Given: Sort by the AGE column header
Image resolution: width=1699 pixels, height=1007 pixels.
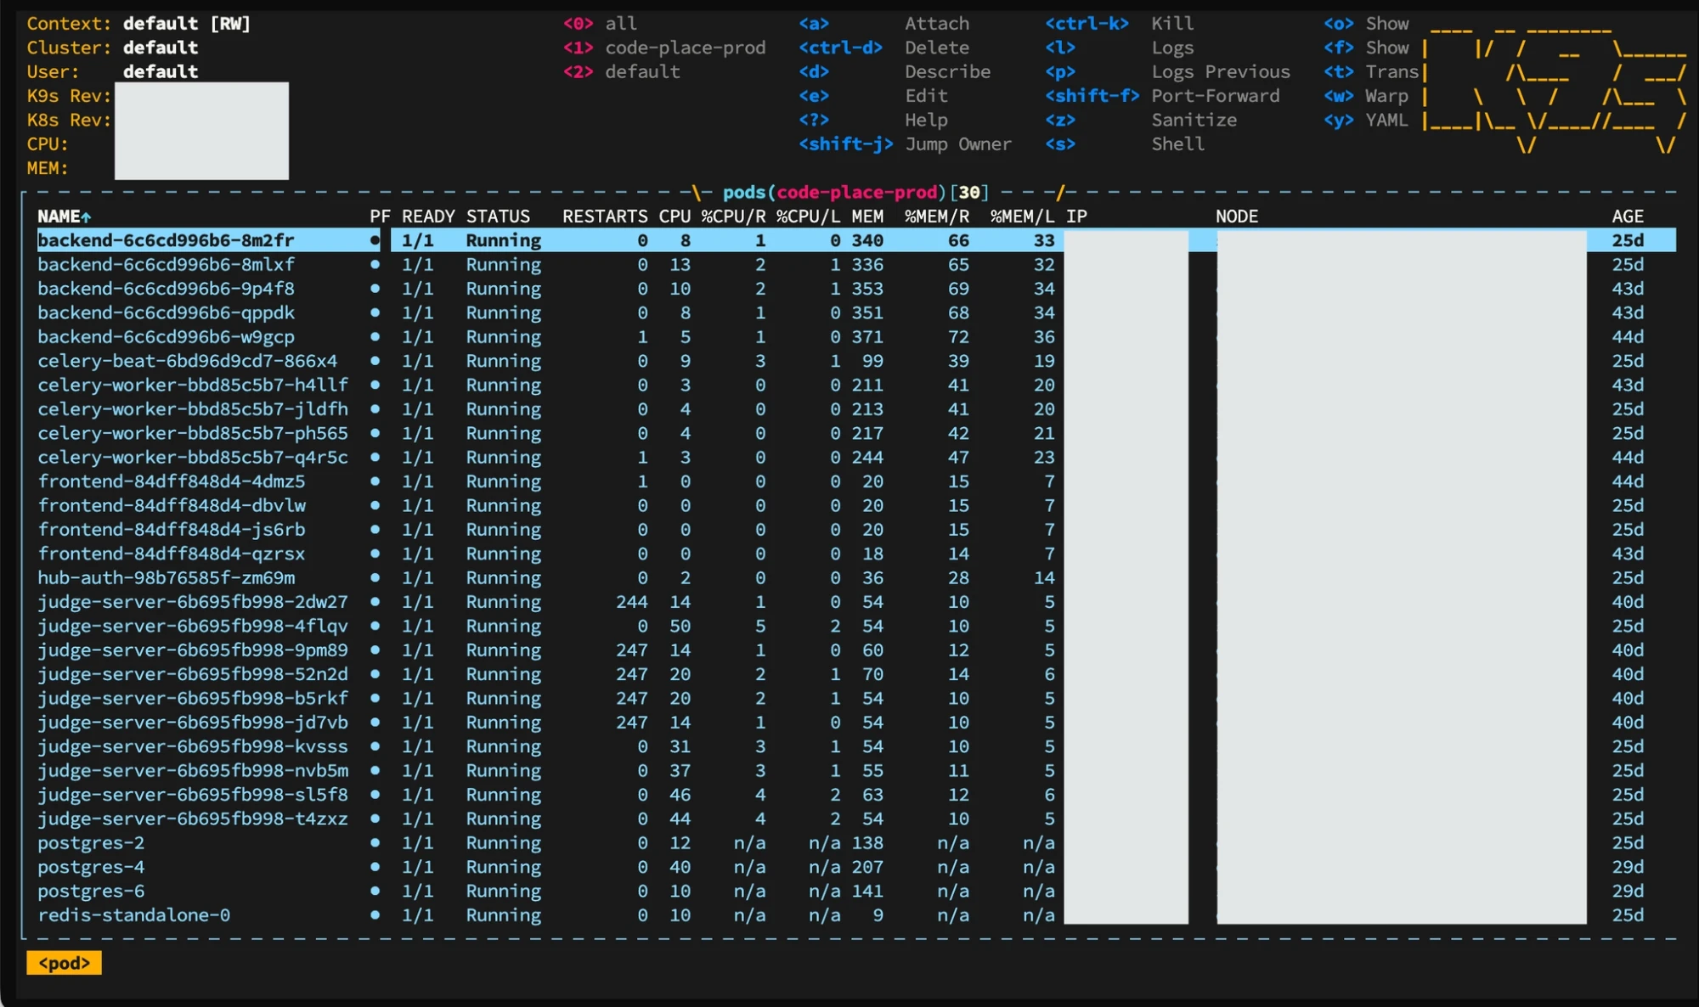Looking at the screenshot, I should (x=1628, y=217).
